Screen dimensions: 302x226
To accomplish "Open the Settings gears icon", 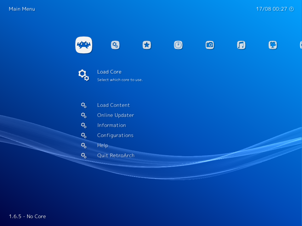I will pyautogui.click(x=115, y=45).
